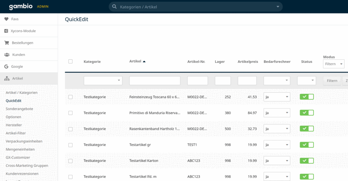Click the Filtern button in filter row
The image size is (348, 181).
332,81
